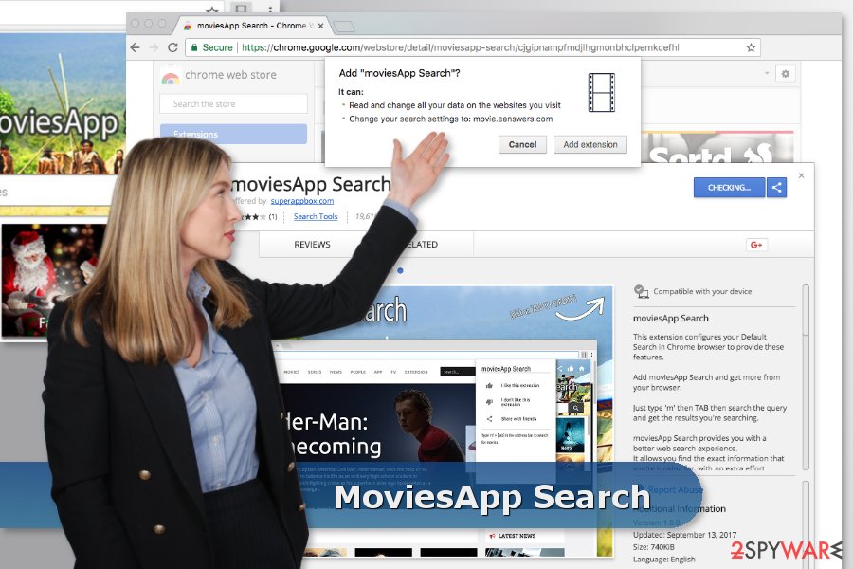Open the Search Tools category link
853x569 pixels.
[x=316, y=216]
